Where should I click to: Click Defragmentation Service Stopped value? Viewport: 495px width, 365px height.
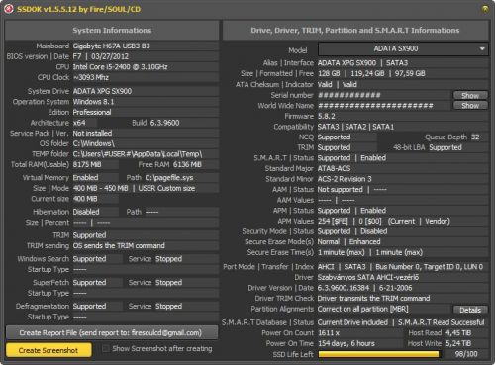[168, 307]
